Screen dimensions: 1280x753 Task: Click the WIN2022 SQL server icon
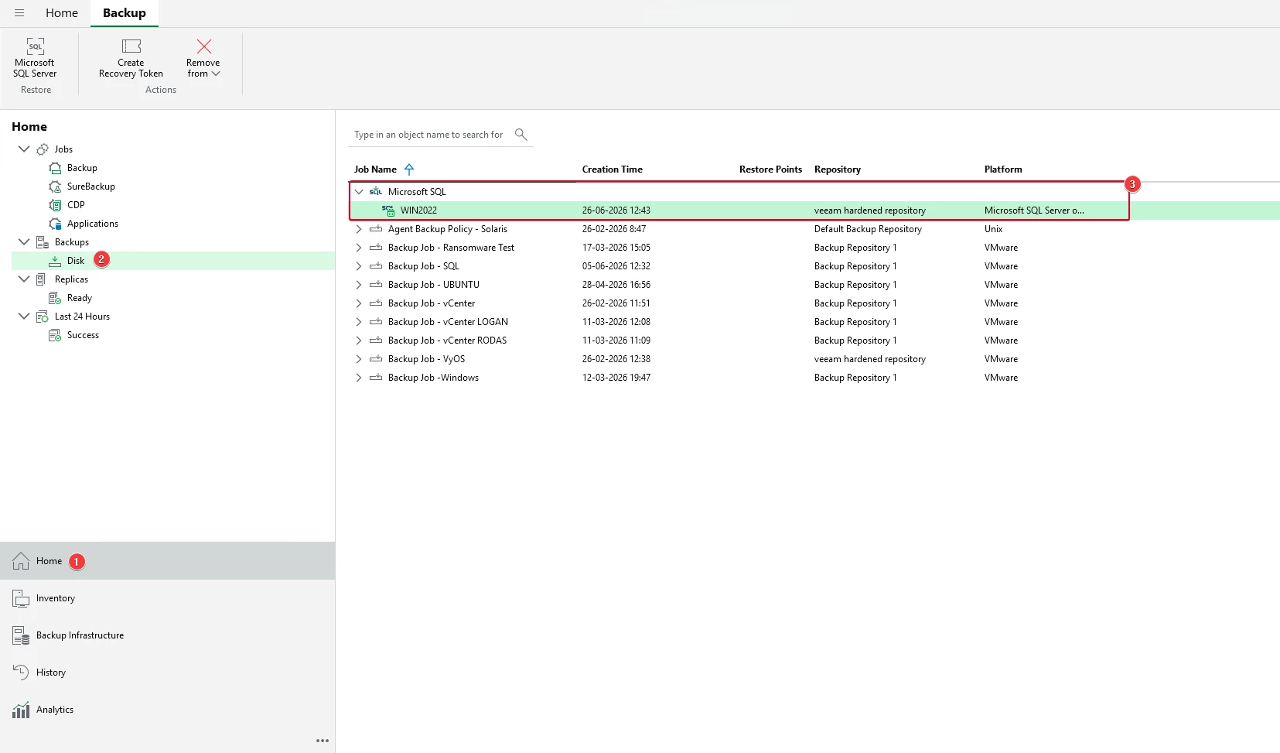[x=388, y=210]
